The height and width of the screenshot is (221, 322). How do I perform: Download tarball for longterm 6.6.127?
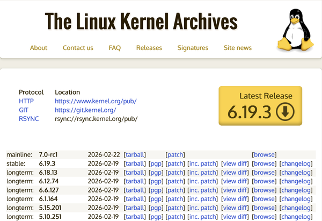pos(135,190)
